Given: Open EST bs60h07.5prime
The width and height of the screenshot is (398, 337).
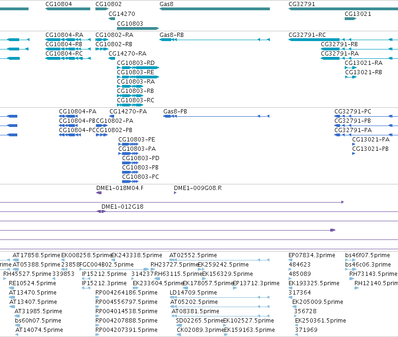Looking at the screenshot, I should pos(16,325).
